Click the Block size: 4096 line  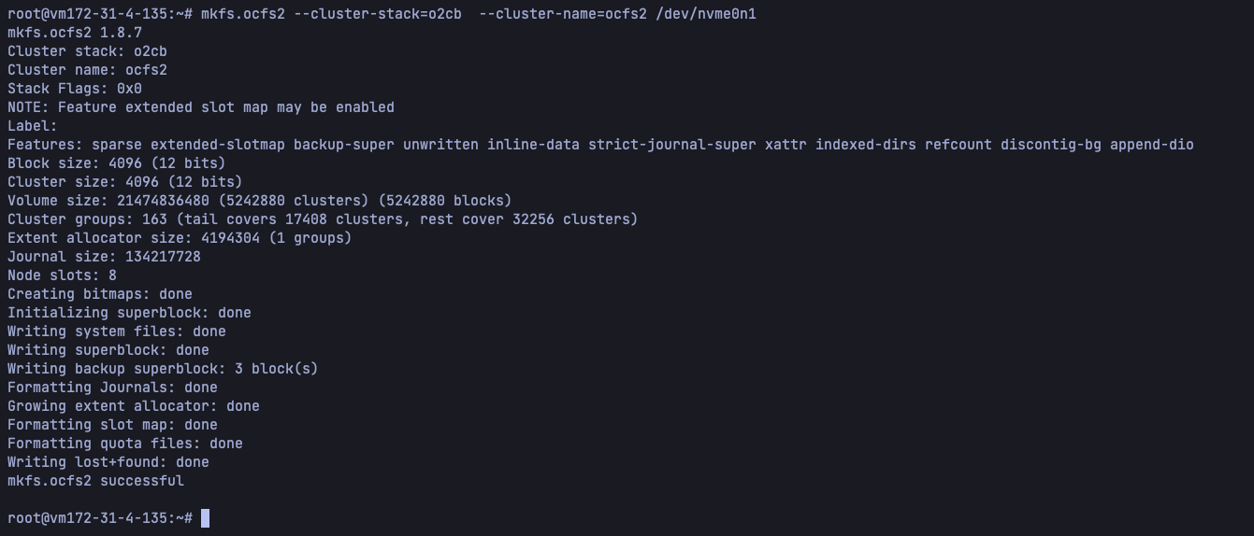(117, 163)
